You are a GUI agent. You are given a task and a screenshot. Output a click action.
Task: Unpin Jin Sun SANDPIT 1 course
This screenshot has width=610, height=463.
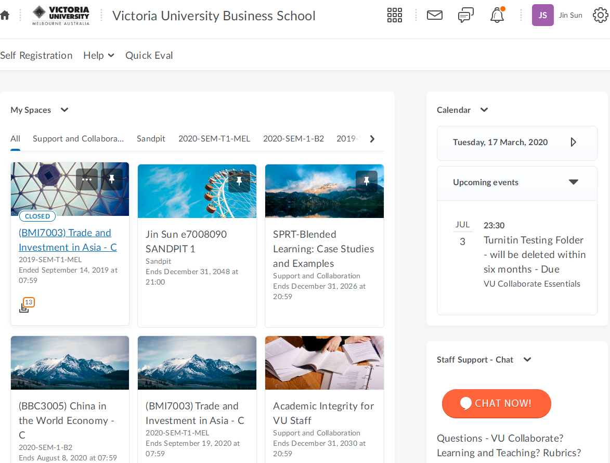coord(239,181)
